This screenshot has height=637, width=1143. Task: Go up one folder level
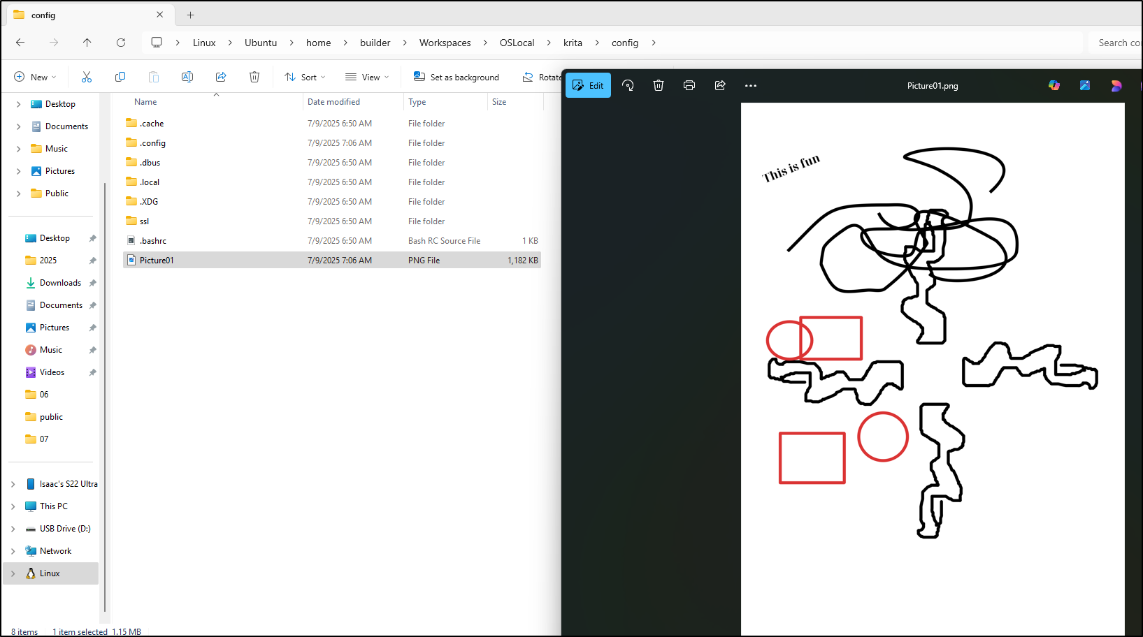pyautogui.click(x=87, y=43)
